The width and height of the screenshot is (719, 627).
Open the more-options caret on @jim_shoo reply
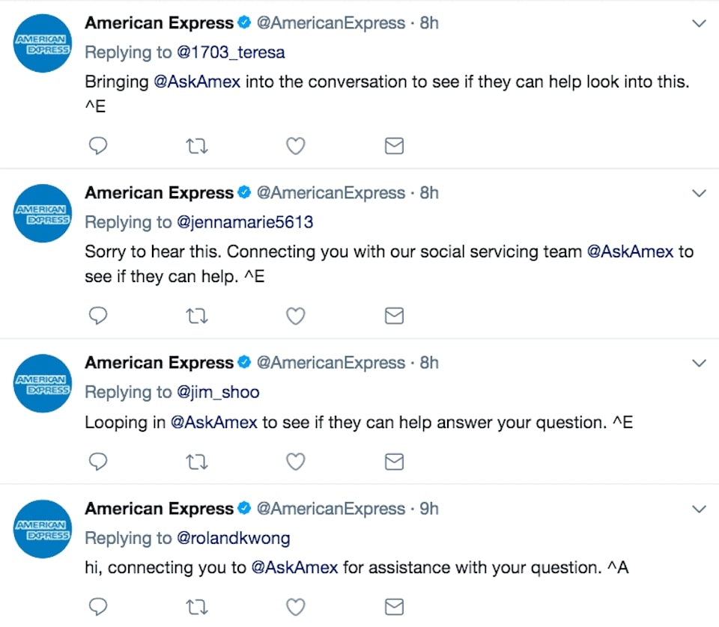click(699, 363)
